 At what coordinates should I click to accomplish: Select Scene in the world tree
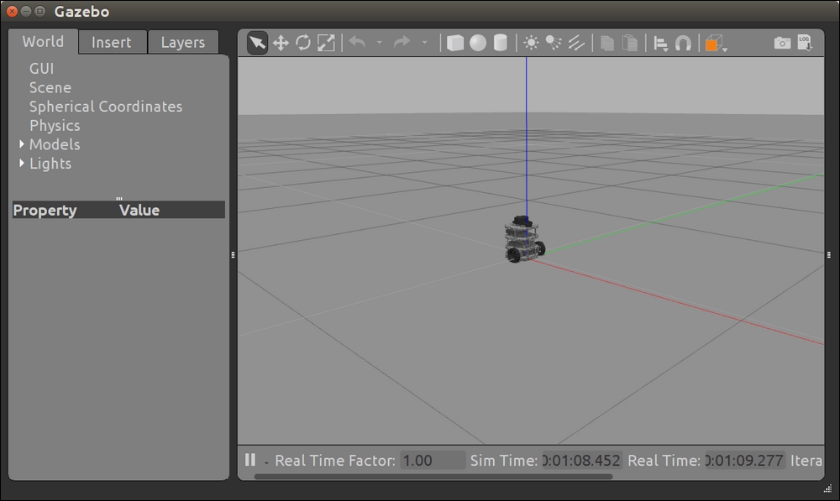point(50,87)
